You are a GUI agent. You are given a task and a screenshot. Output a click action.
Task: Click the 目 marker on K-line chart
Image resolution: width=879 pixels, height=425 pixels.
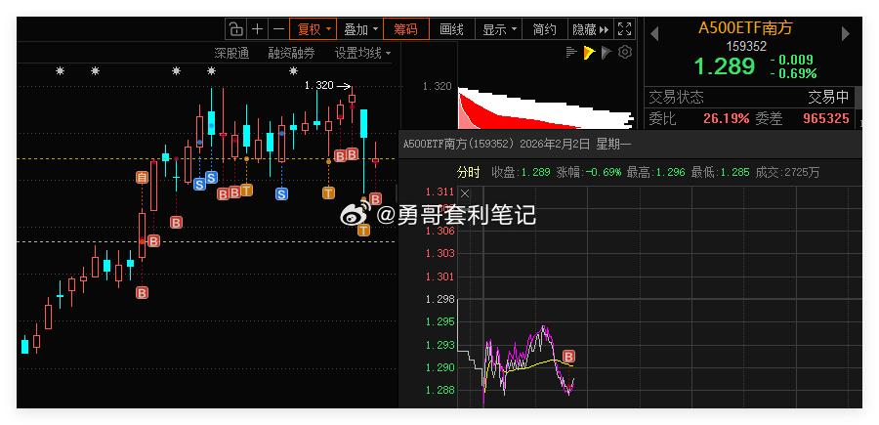coord(143,178)
